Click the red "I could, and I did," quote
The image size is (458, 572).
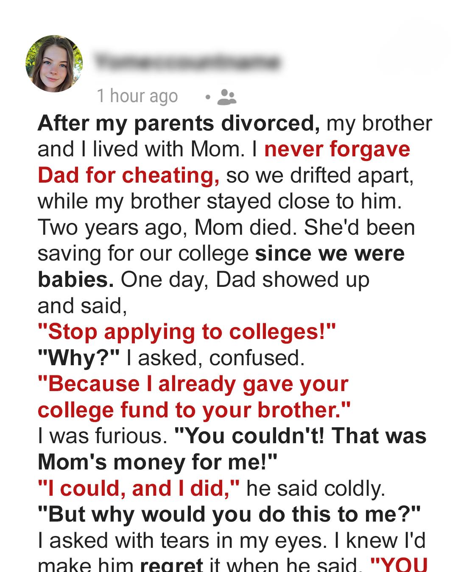139,488
